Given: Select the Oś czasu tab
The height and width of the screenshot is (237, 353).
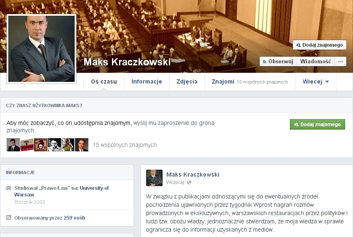Looking at the screenshot, I should 104,82.
